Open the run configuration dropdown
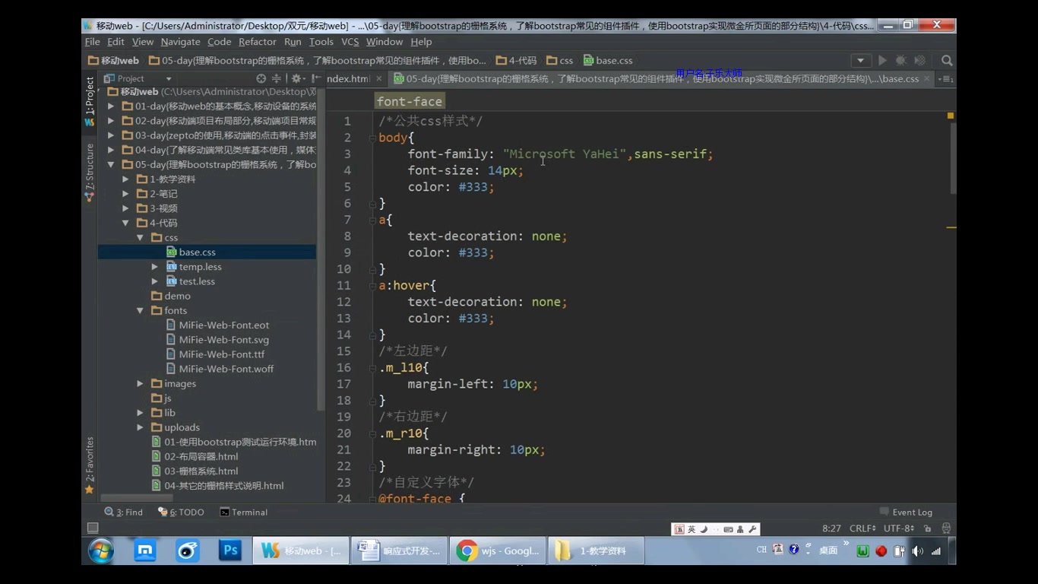1038x584 pixels. point(861,60)
